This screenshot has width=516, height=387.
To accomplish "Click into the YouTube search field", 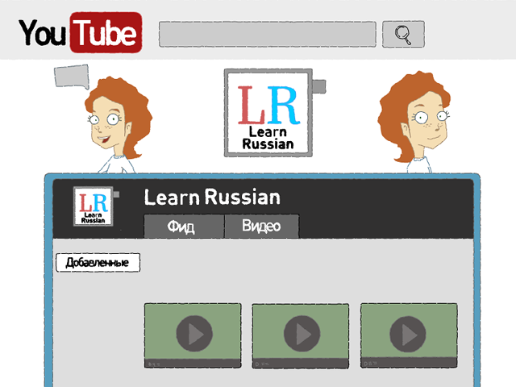I will tap(268, 34).
